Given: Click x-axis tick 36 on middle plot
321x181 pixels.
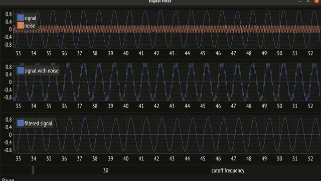Looking at the screenshot, I should pyautogui.click(x=64, y=106).
